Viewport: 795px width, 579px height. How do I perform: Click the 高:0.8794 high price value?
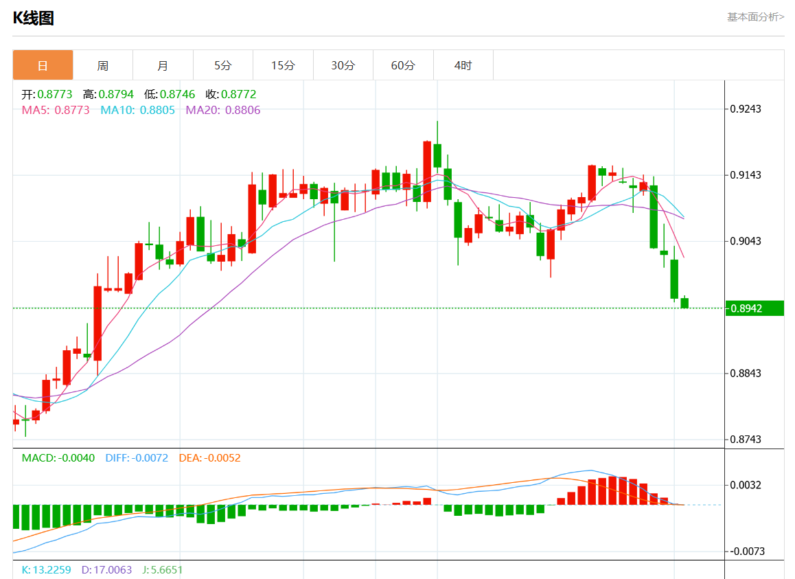[x=108, y=94]
